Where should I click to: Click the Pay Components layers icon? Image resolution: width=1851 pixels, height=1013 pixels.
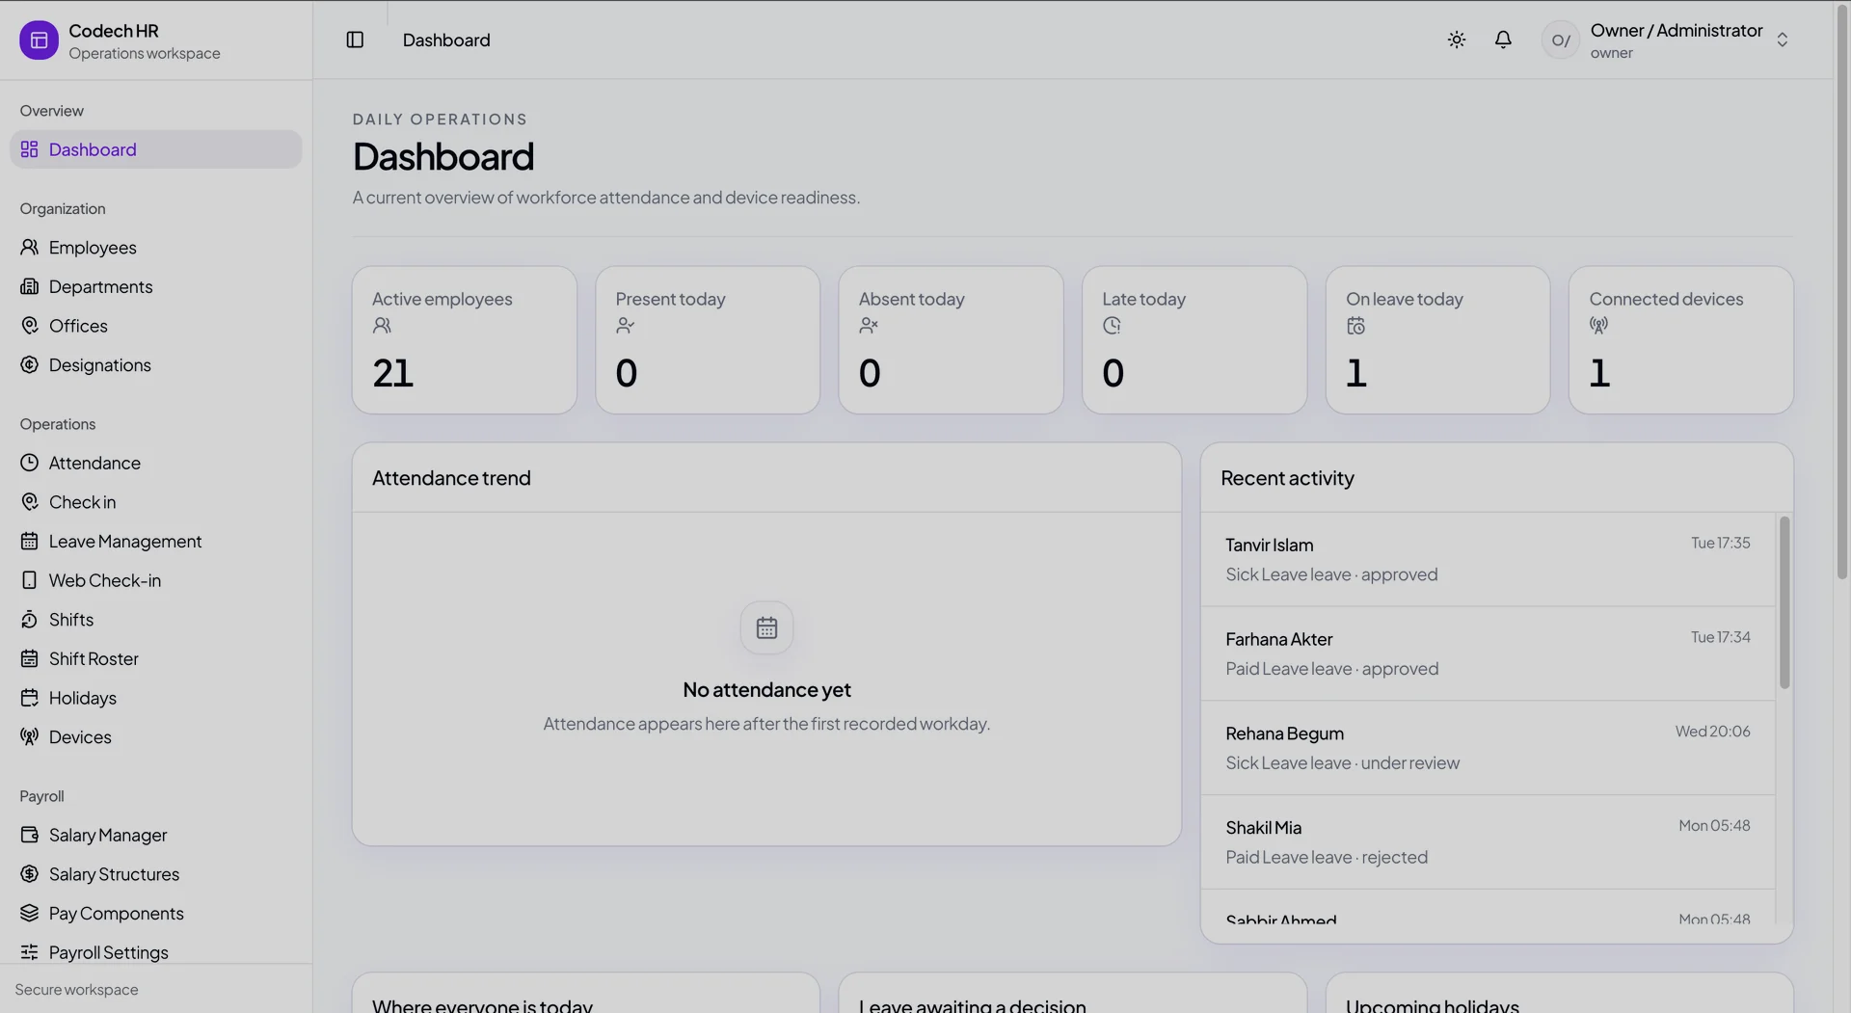tap(30, 914)
